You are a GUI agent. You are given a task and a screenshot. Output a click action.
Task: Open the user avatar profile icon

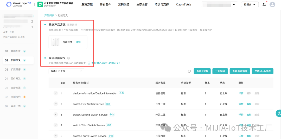(272, 4)
